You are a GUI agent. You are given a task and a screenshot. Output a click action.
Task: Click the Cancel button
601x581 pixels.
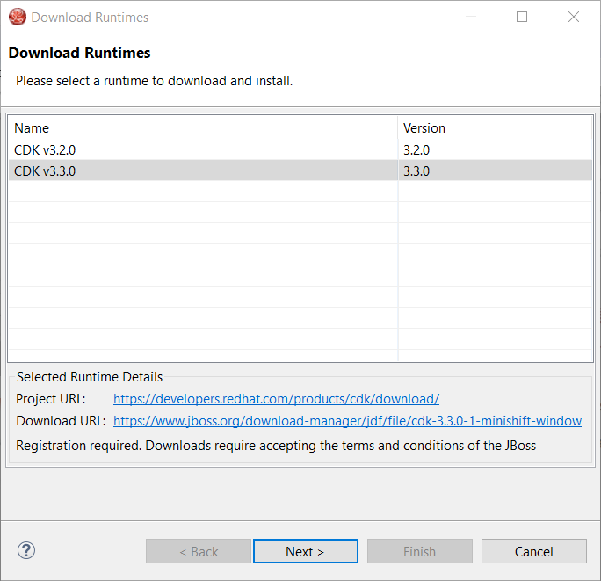(x=533, y=551)
